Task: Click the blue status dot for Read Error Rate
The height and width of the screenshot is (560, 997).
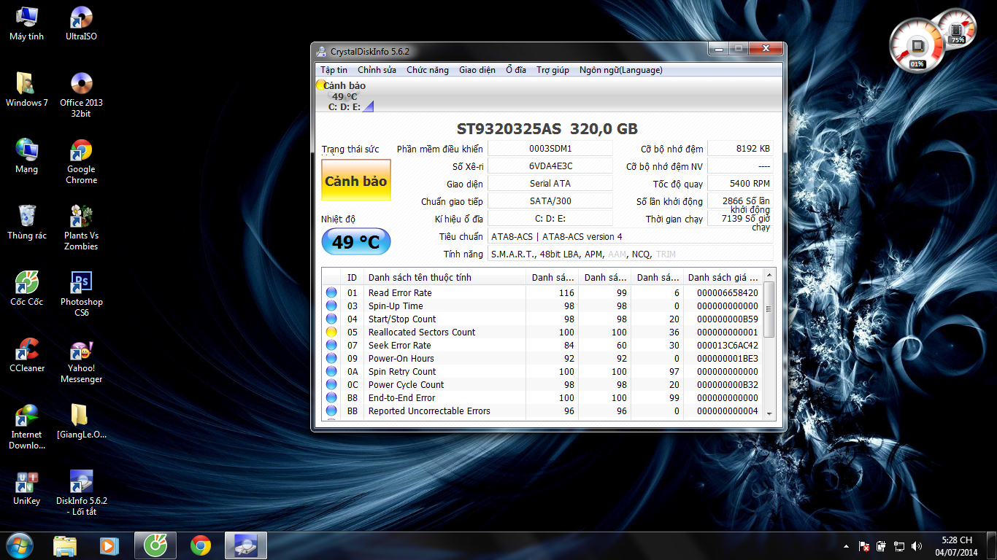Action: pos(331,292)
